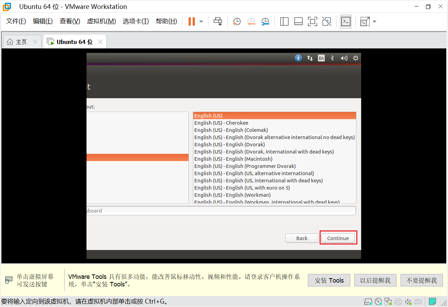448x307 pixels.
Task: Click the Send Ctrl+Alt+Del toolbar icon
Action: [x=218, y=21]
